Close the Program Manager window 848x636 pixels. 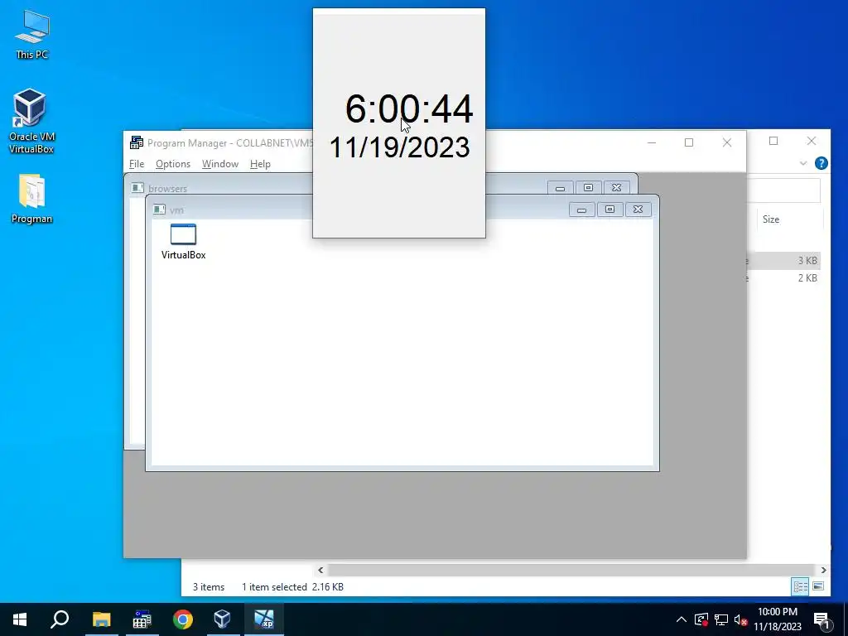(x=727, y=142)
